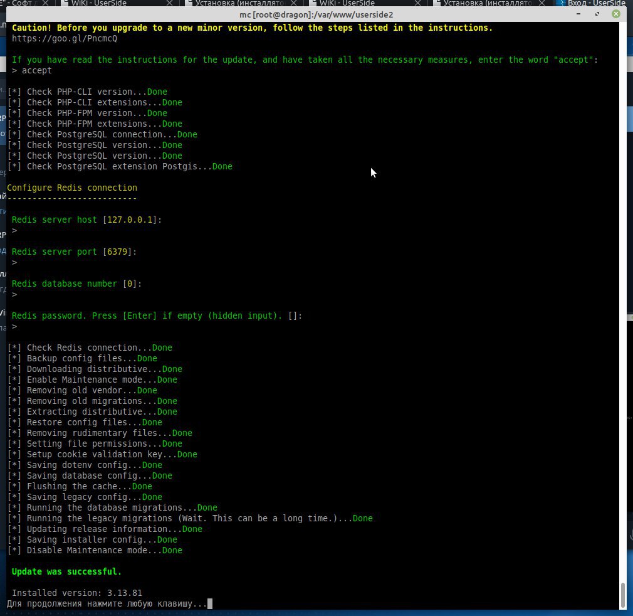Click the line Updating release information...Done
This screenshot has width=633, height=616.
[x=105, y=529]
